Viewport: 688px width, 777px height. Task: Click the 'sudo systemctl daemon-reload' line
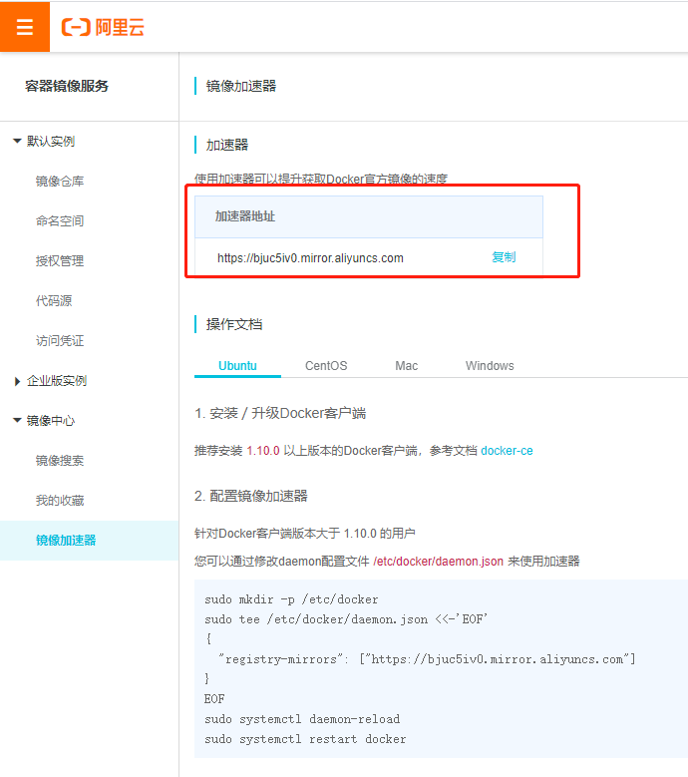tap(302, 719)
